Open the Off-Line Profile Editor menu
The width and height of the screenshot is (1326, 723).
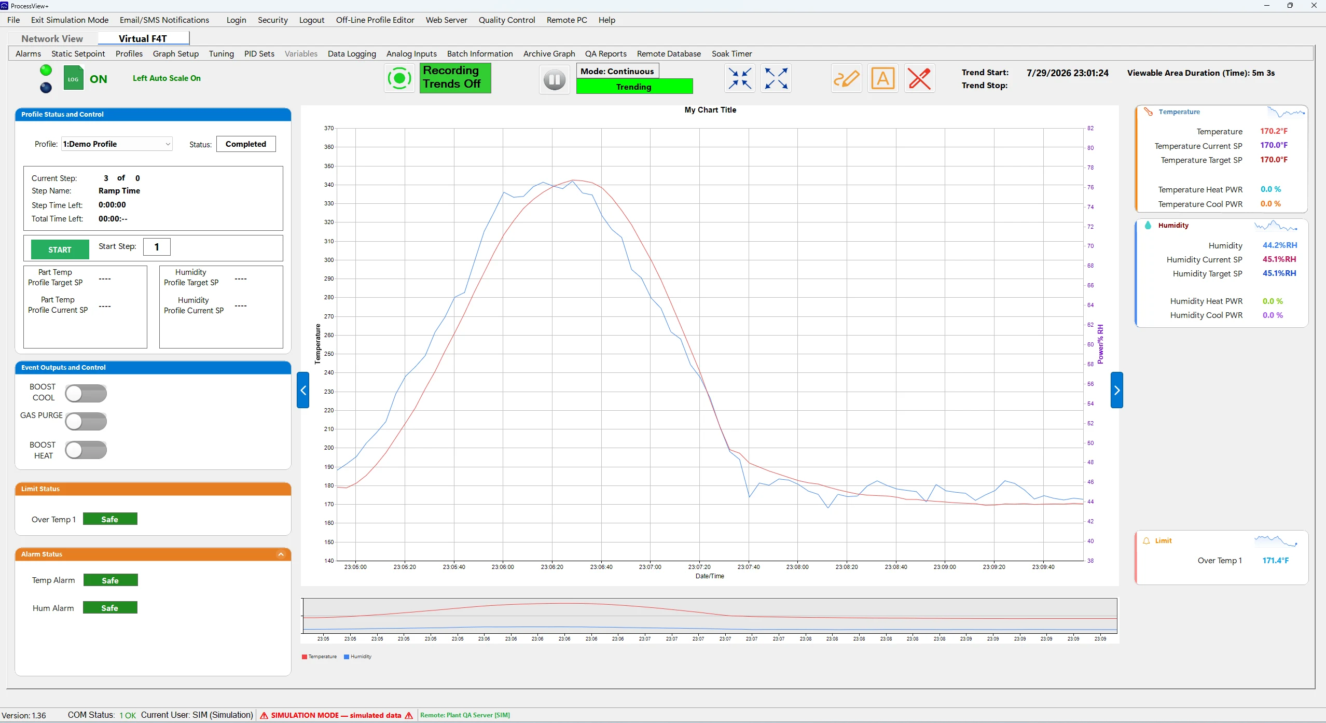tap(375, 20)
